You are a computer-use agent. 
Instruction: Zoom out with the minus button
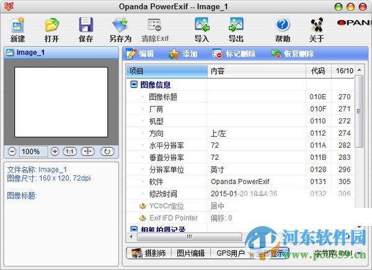click(12, 152)
